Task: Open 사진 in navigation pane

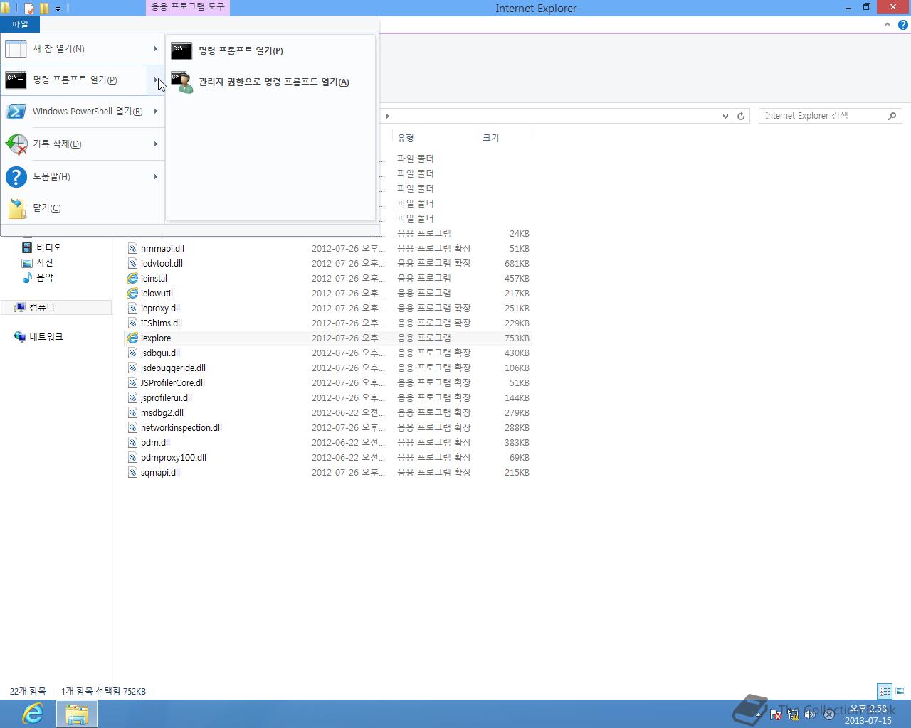Action: tap(44, 262)
